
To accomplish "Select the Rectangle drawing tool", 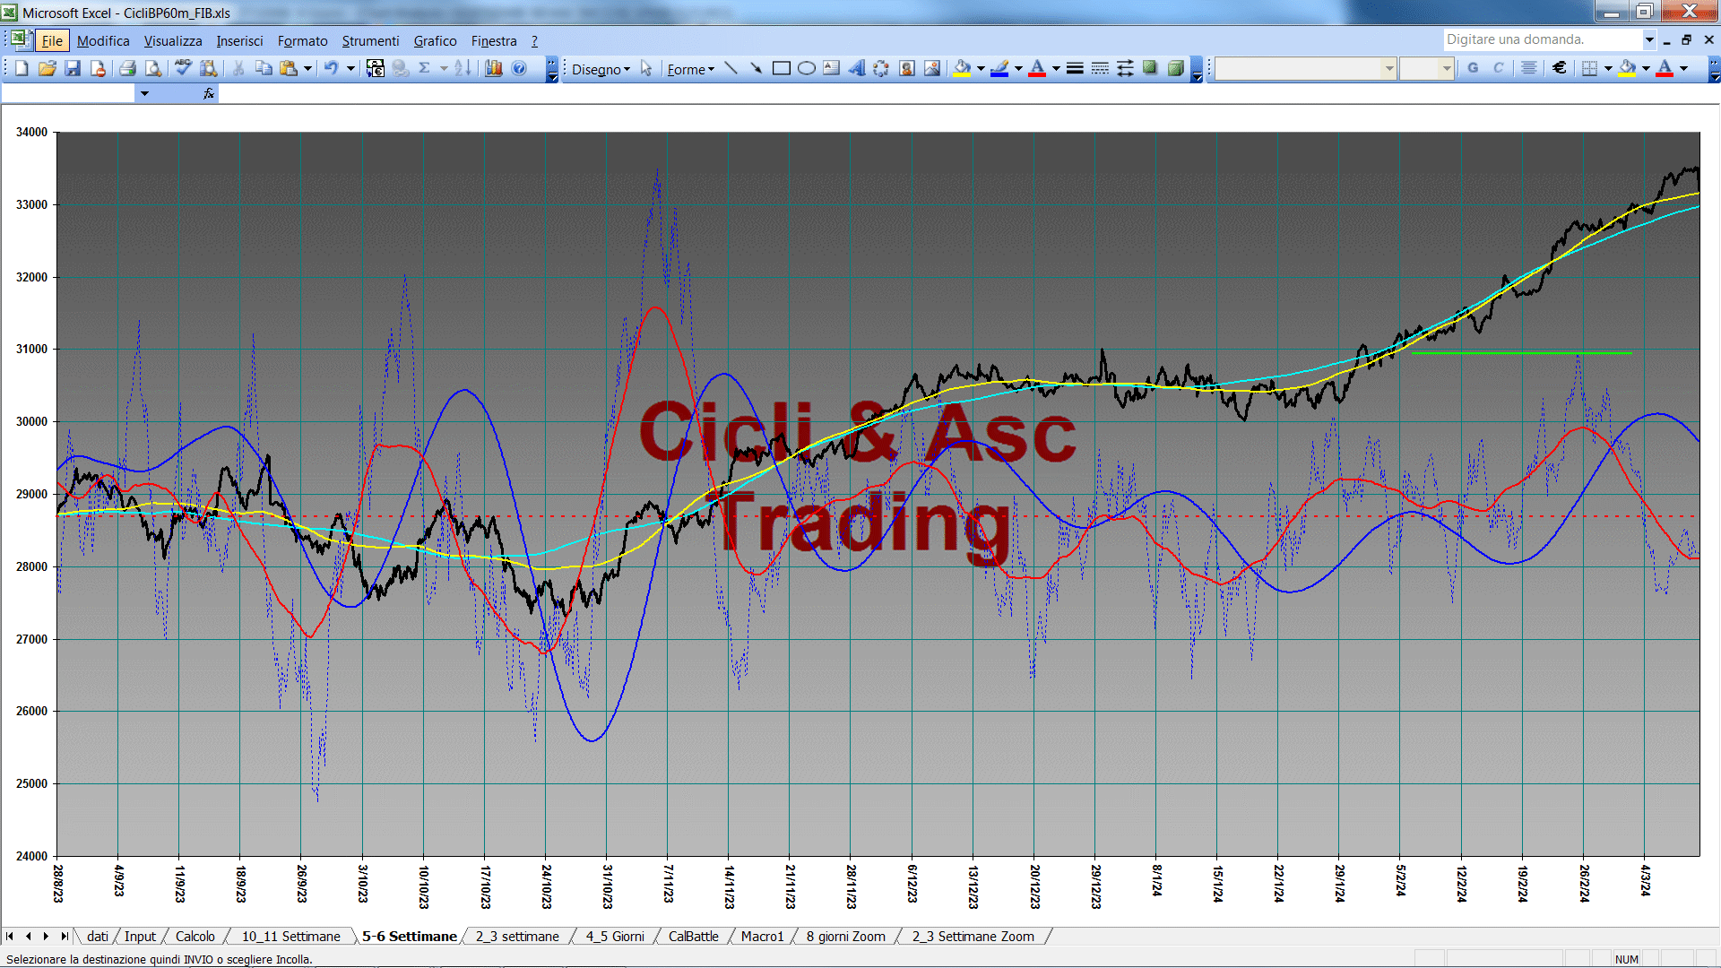I will click(781, 68).
